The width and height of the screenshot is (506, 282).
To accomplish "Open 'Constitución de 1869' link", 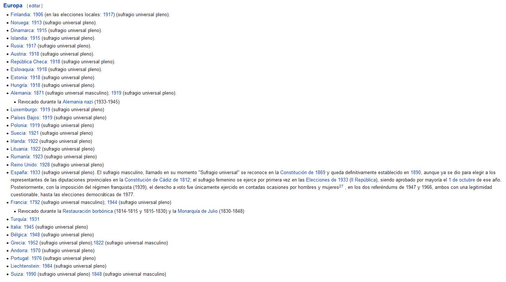I will (x=303, y=172).
